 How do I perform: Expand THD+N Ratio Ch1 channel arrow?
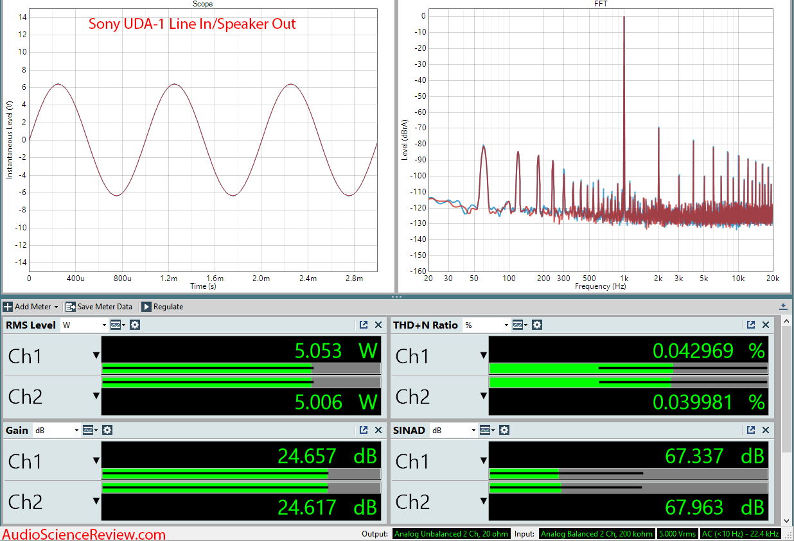pos(483,356)
